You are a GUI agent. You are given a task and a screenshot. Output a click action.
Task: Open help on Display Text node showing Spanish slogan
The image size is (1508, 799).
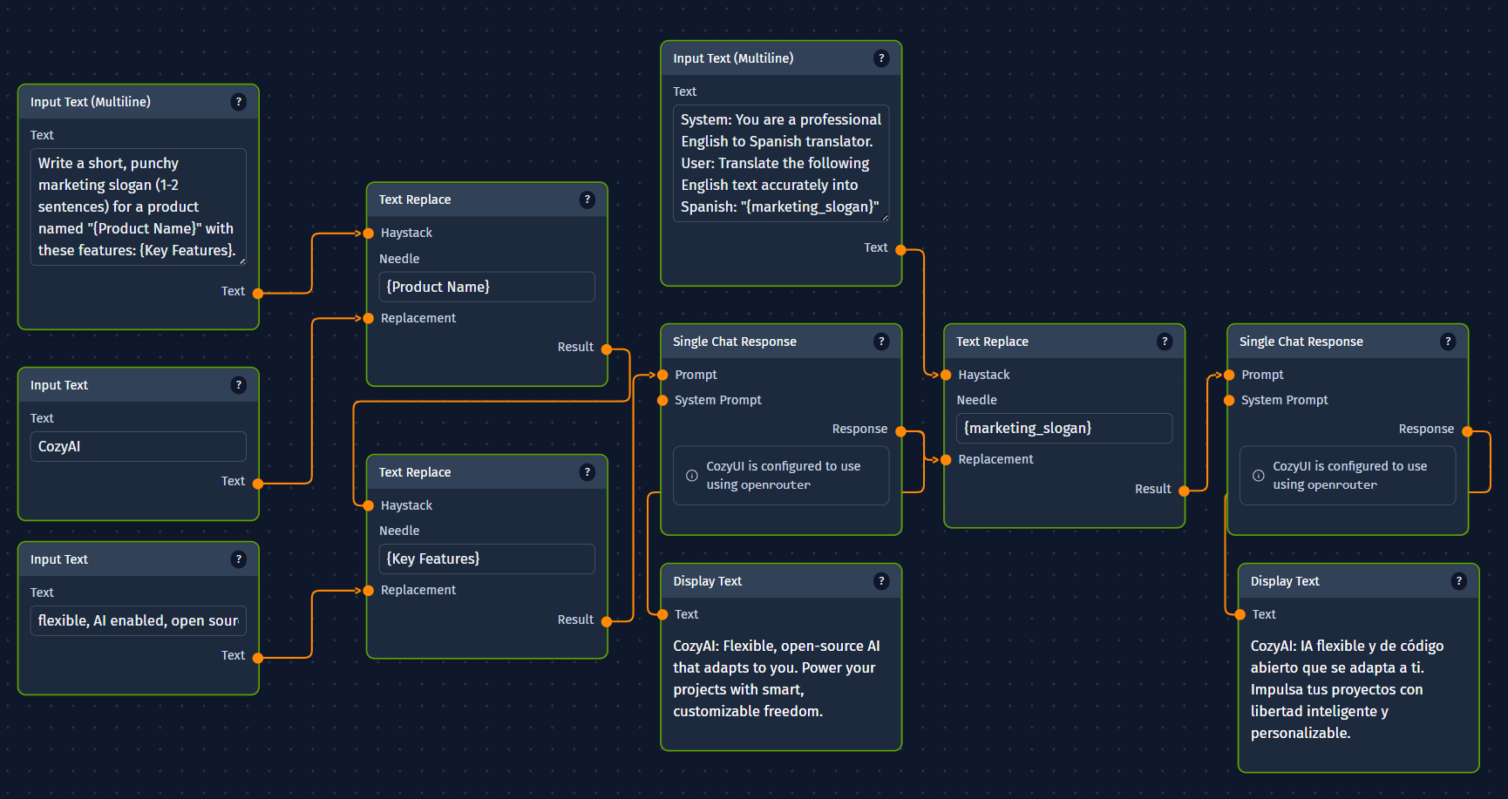pos(1458,581)
